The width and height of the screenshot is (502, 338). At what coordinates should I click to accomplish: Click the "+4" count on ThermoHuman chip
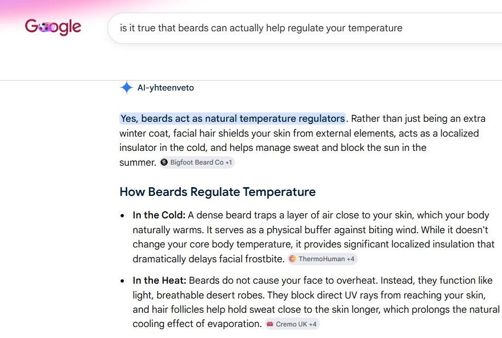pos(351,259)
